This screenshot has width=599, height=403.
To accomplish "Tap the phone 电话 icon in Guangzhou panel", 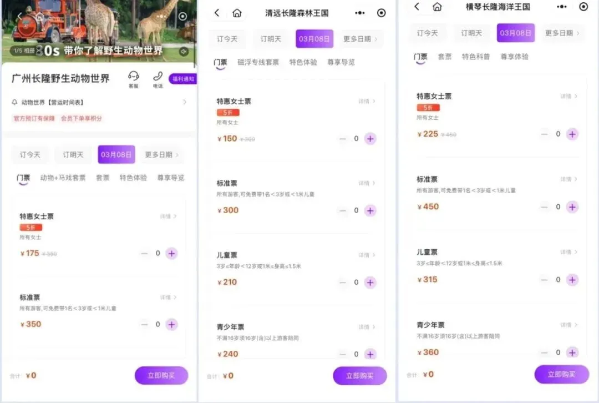I will pos(158,79).
